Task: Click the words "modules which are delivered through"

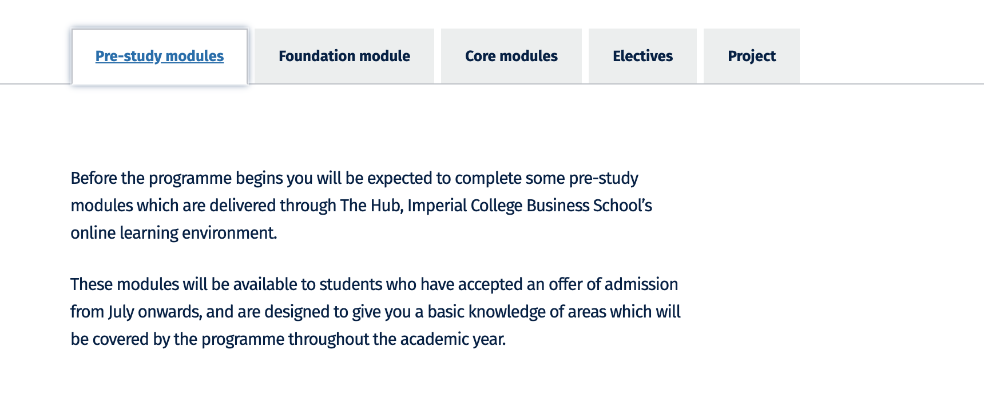Action: (x=204, y=206)
